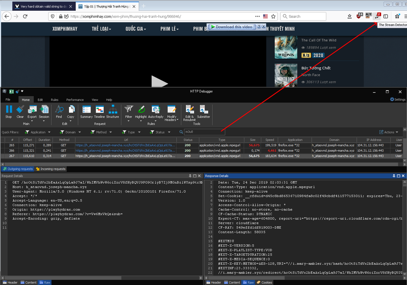Switch to the Rules ribbon tab
This screenshot has width=407, height=285.
54,100
